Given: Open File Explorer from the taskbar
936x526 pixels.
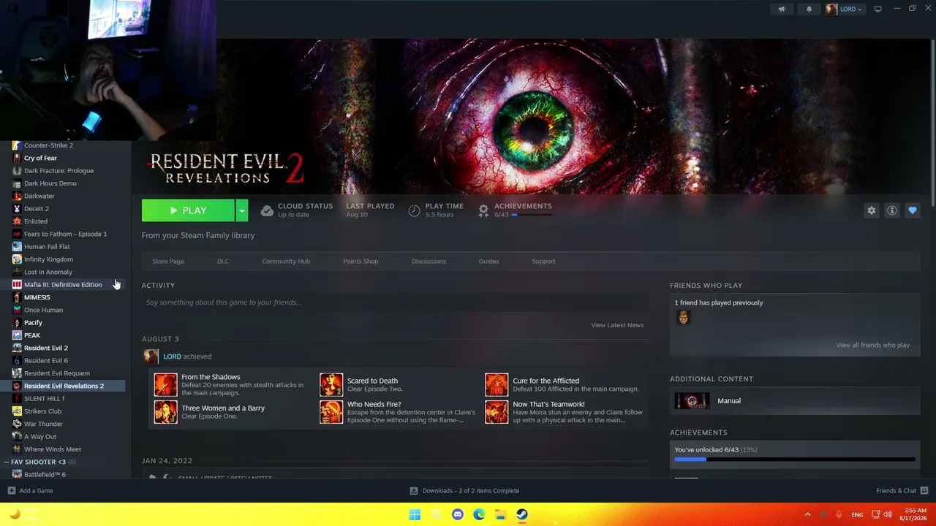Looking at the screenshot, I should [x=500, y=514].
